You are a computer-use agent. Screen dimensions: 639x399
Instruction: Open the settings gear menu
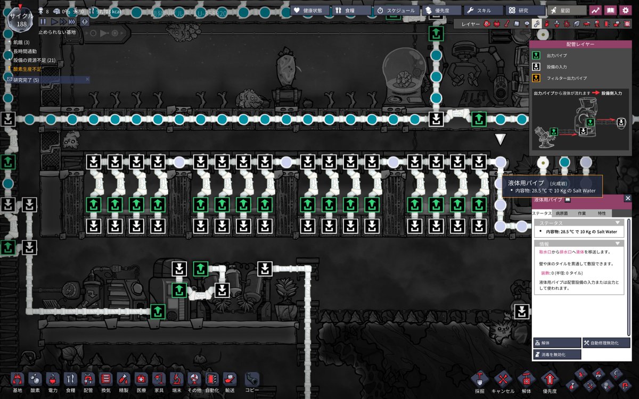pos(625,10)
